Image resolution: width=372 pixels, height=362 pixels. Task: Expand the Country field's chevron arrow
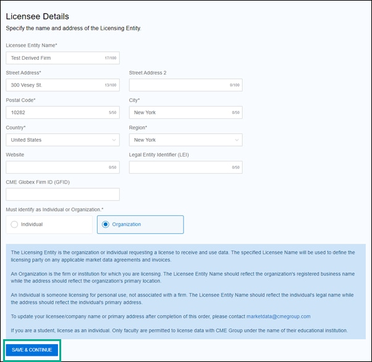pos(114,140)
